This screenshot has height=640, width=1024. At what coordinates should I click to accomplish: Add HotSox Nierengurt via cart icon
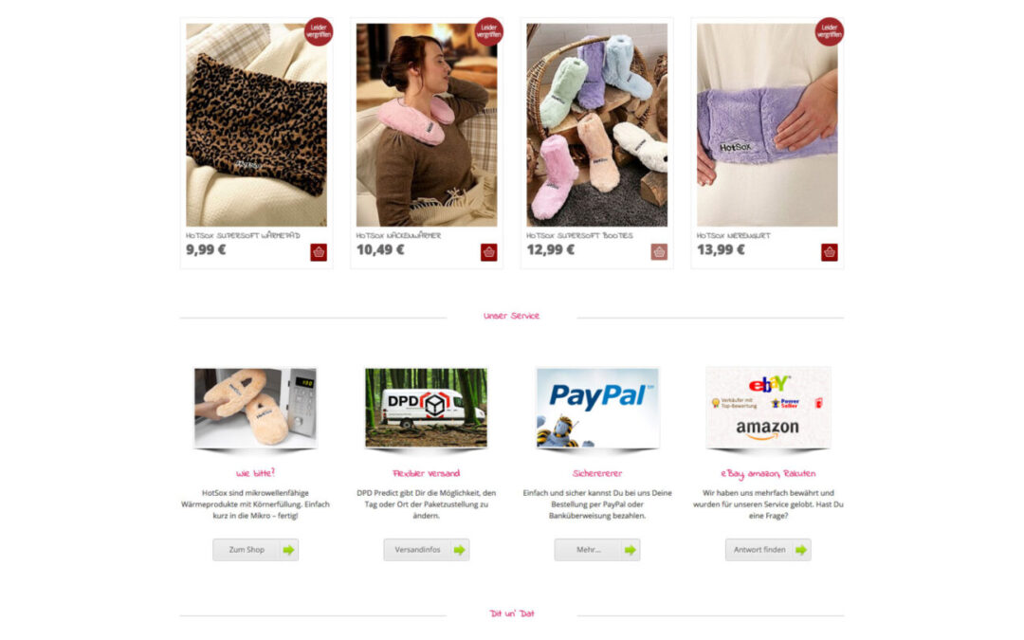[830, 252]
